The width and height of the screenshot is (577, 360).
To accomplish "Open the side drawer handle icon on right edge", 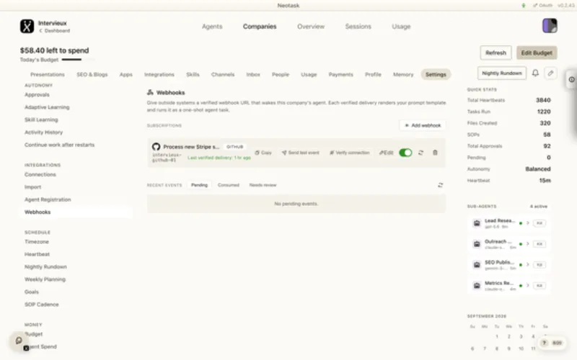I will [x=571, y=79].
